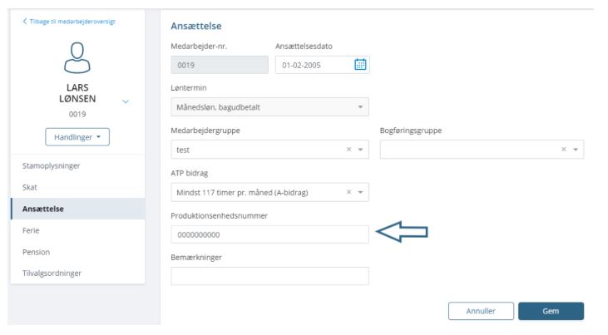Click the Produktionsenhedsnummer input field
Screen dimensions: 608x335
[x=269, y=235]
